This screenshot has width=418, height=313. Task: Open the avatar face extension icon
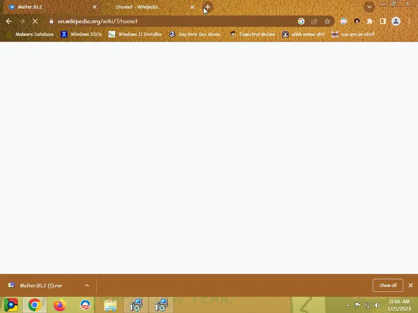coord(357,21)
